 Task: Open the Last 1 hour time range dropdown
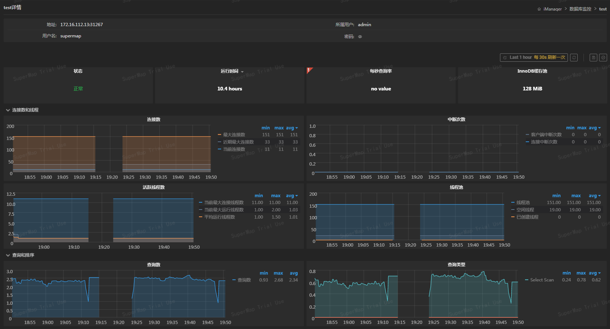(521, 57)
